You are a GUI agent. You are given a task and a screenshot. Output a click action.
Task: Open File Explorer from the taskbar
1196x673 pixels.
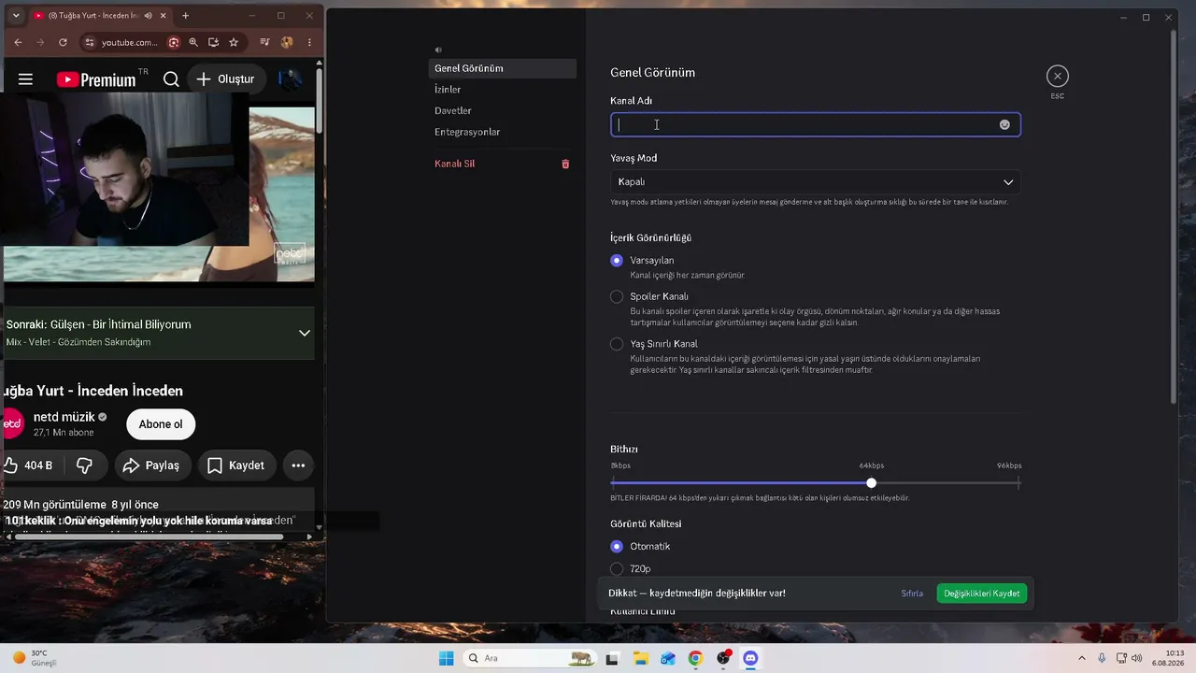tap(641, 658)
